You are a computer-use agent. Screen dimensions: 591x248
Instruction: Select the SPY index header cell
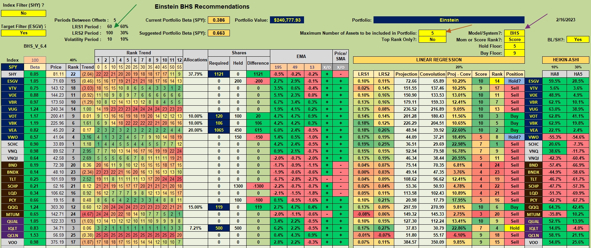click(x=12, y=67)
